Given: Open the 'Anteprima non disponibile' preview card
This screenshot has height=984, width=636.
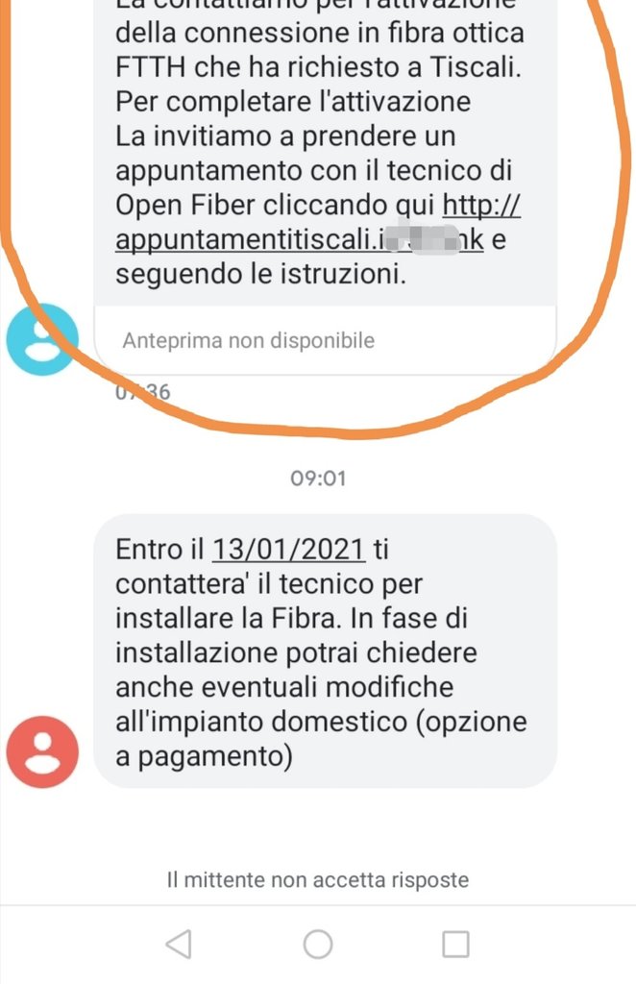Looking at the screenshot, I should [x=325, y=341].
